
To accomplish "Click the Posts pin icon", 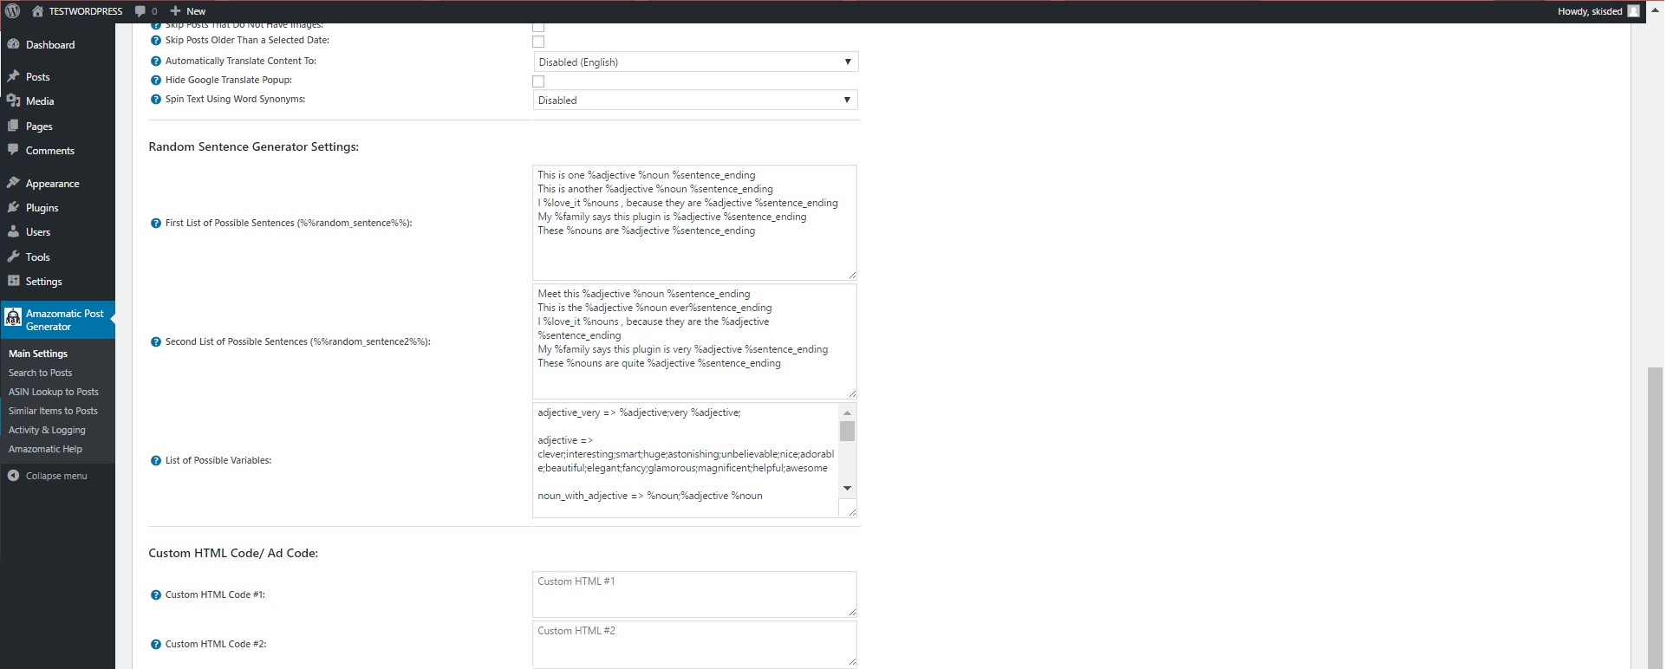I will pos(13,76).
